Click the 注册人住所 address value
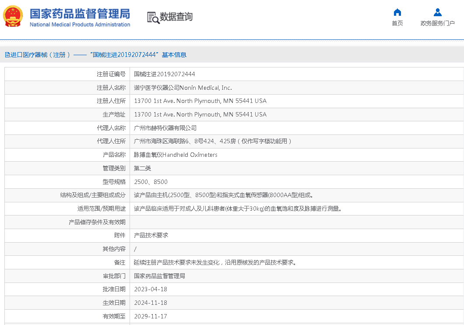The height and width of the screenshot is (325, 464). tap(200, 101)
